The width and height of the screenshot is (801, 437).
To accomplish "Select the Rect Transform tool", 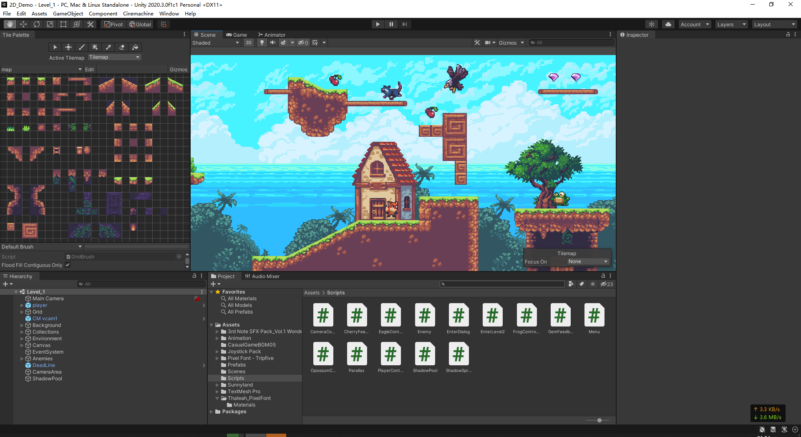I will 63,24.
